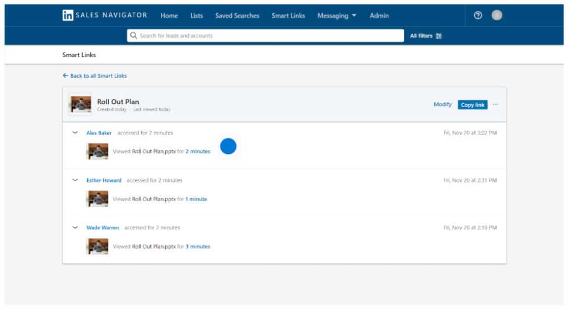Open Alex Baker's profile link

click(99, 133)
